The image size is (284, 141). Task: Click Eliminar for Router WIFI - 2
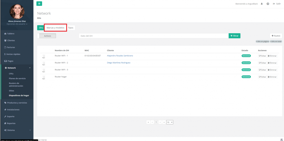(272, 63)
